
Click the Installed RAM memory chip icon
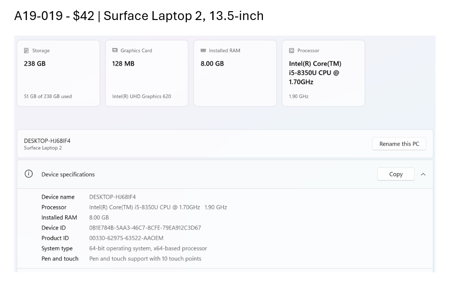click(x=204, y=50)
